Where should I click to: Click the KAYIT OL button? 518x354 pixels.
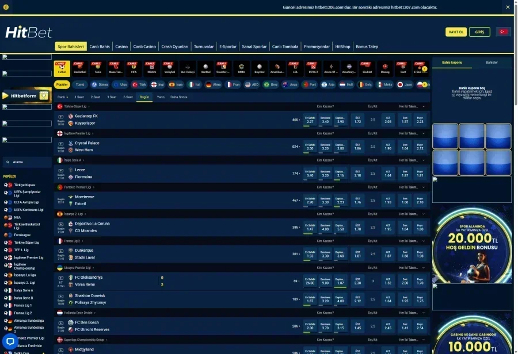456,32
